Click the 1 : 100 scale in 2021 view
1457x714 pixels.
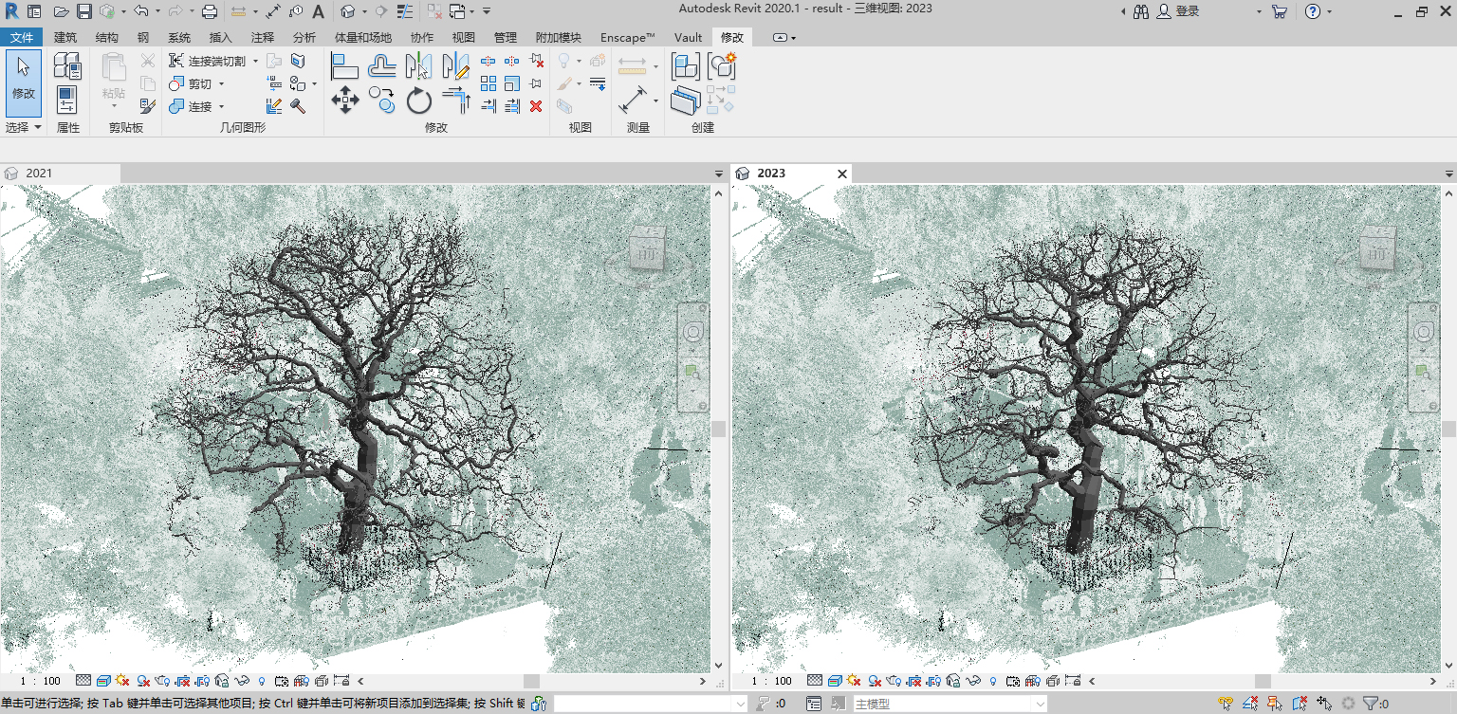tap(40, 681)
